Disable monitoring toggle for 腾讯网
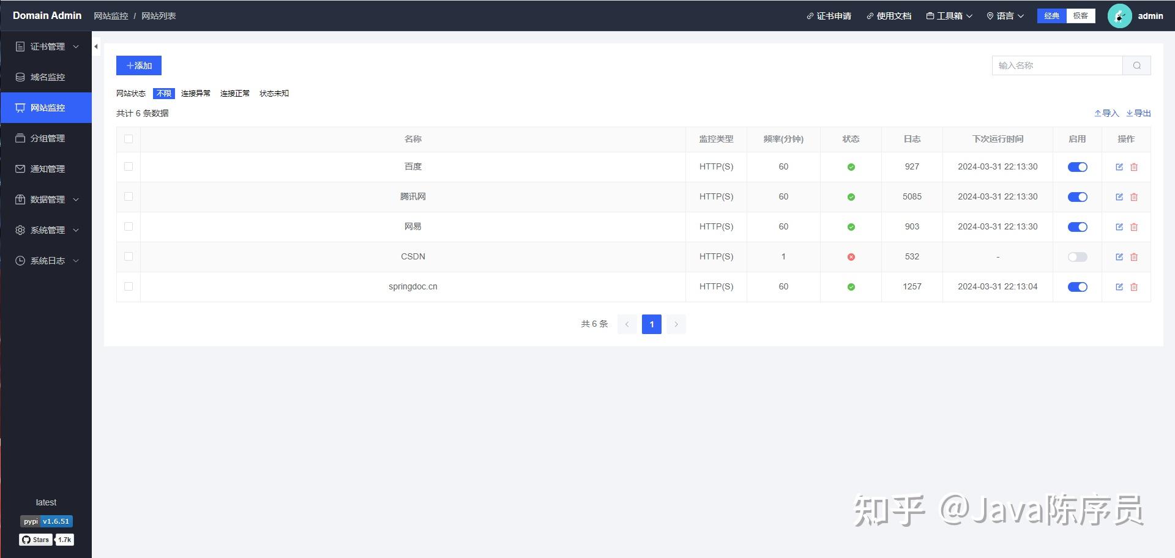 point(1077,197)
